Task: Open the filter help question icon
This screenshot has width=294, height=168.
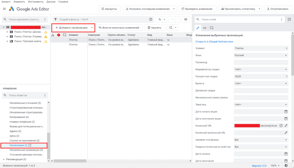Action: (150, 19)
